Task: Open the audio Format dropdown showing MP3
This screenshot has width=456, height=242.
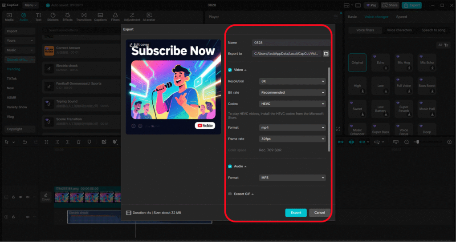Action: coord(292,178)
